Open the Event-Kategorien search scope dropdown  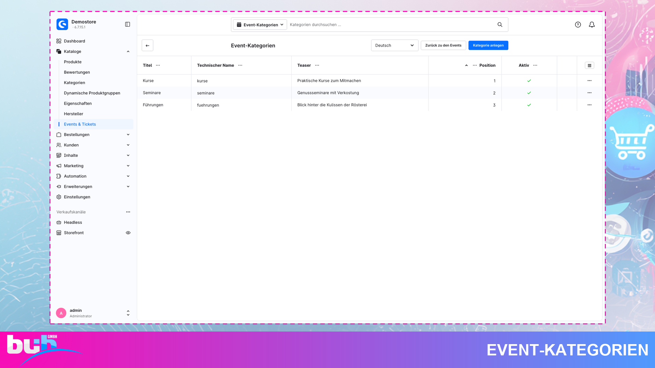pos(260,25)
